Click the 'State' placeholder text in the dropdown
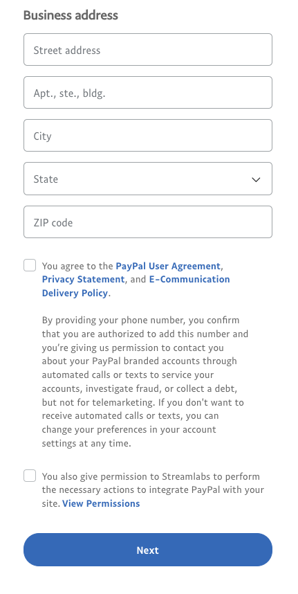Image resolution: width=298 pixels, height=594 pixels. click(x=46, y=179)
